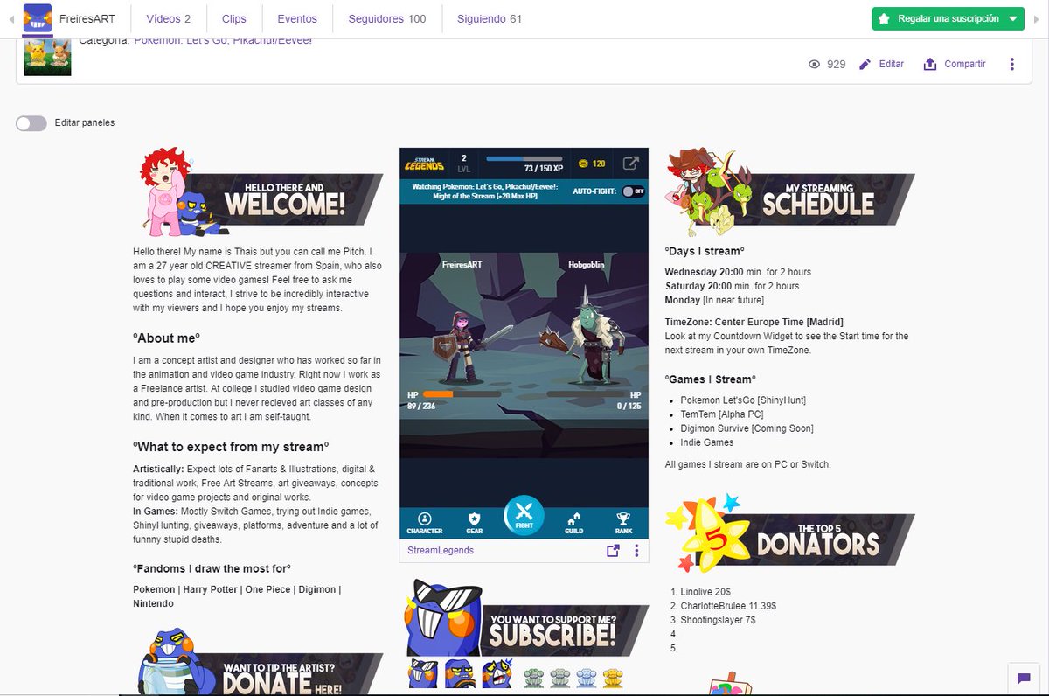Open the StreamLegends extension three-dot menu
1049x696 pixels.
636,551
